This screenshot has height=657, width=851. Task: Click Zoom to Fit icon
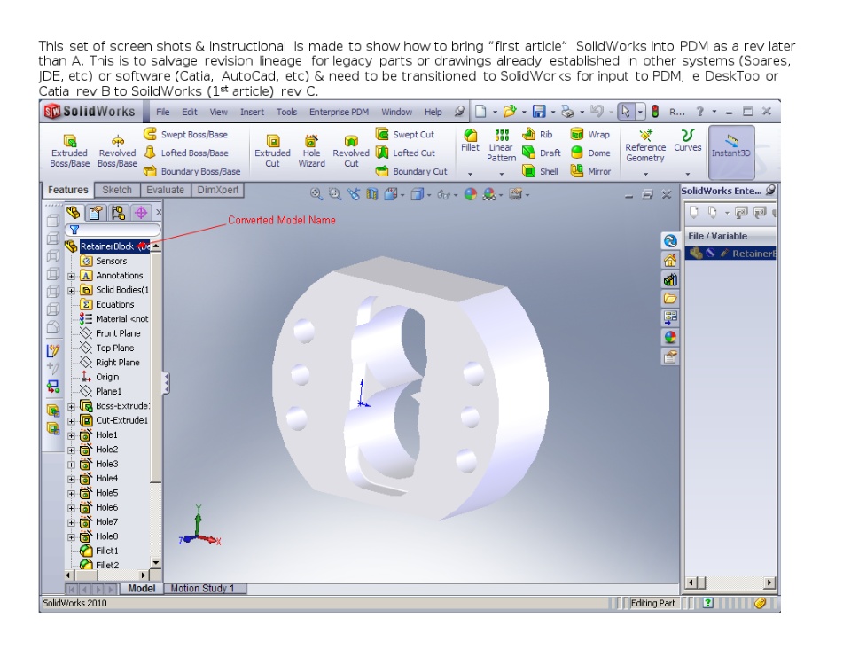point(316,194)
